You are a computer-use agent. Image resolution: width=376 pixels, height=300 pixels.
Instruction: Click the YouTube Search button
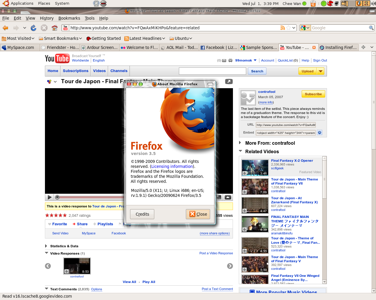pyautogui.click(x=257, y=71)
